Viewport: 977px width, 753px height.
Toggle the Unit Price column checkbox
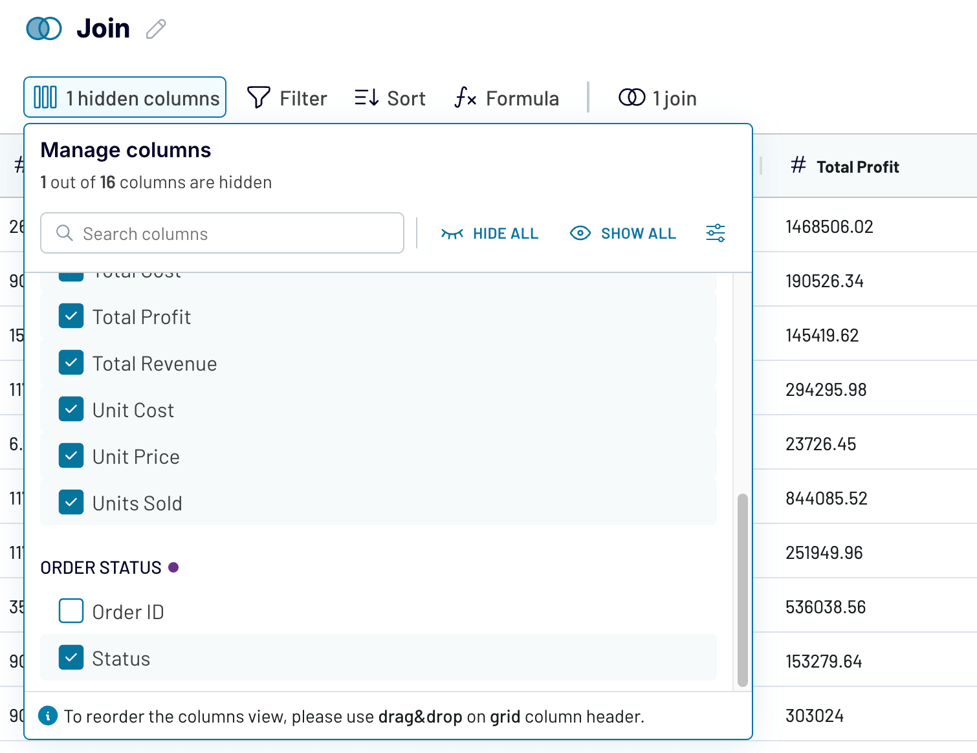71,456
